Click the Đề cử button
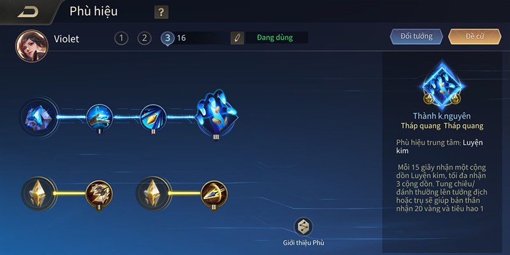 [x=475, y=36]
